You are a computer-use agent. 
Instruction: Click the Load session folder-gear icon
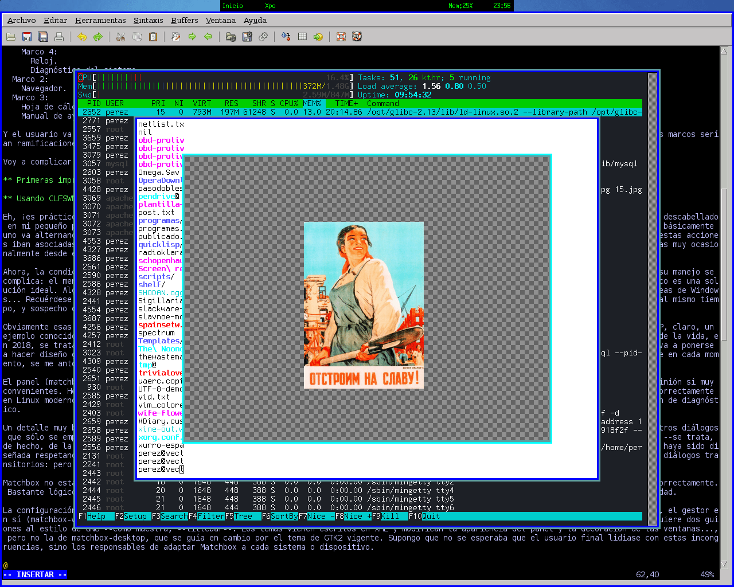tap(231, 37)
